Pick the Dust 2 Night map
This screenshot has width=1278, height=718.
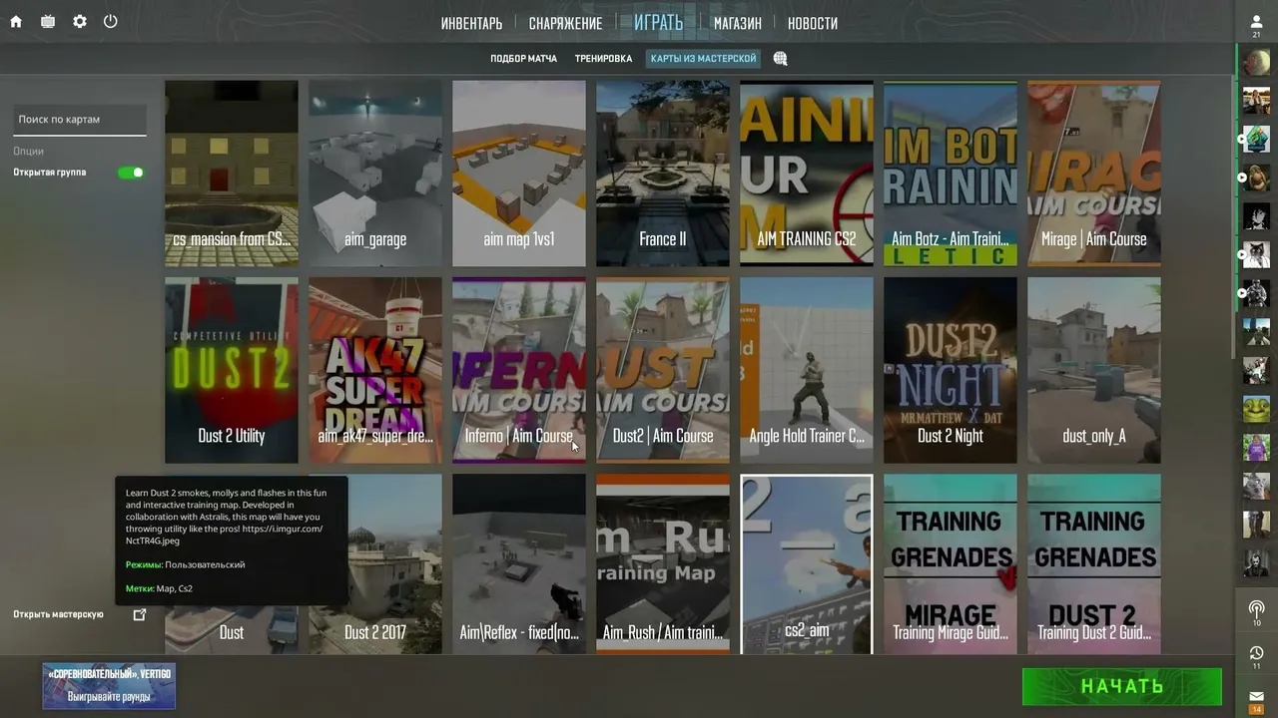(951, 370)
